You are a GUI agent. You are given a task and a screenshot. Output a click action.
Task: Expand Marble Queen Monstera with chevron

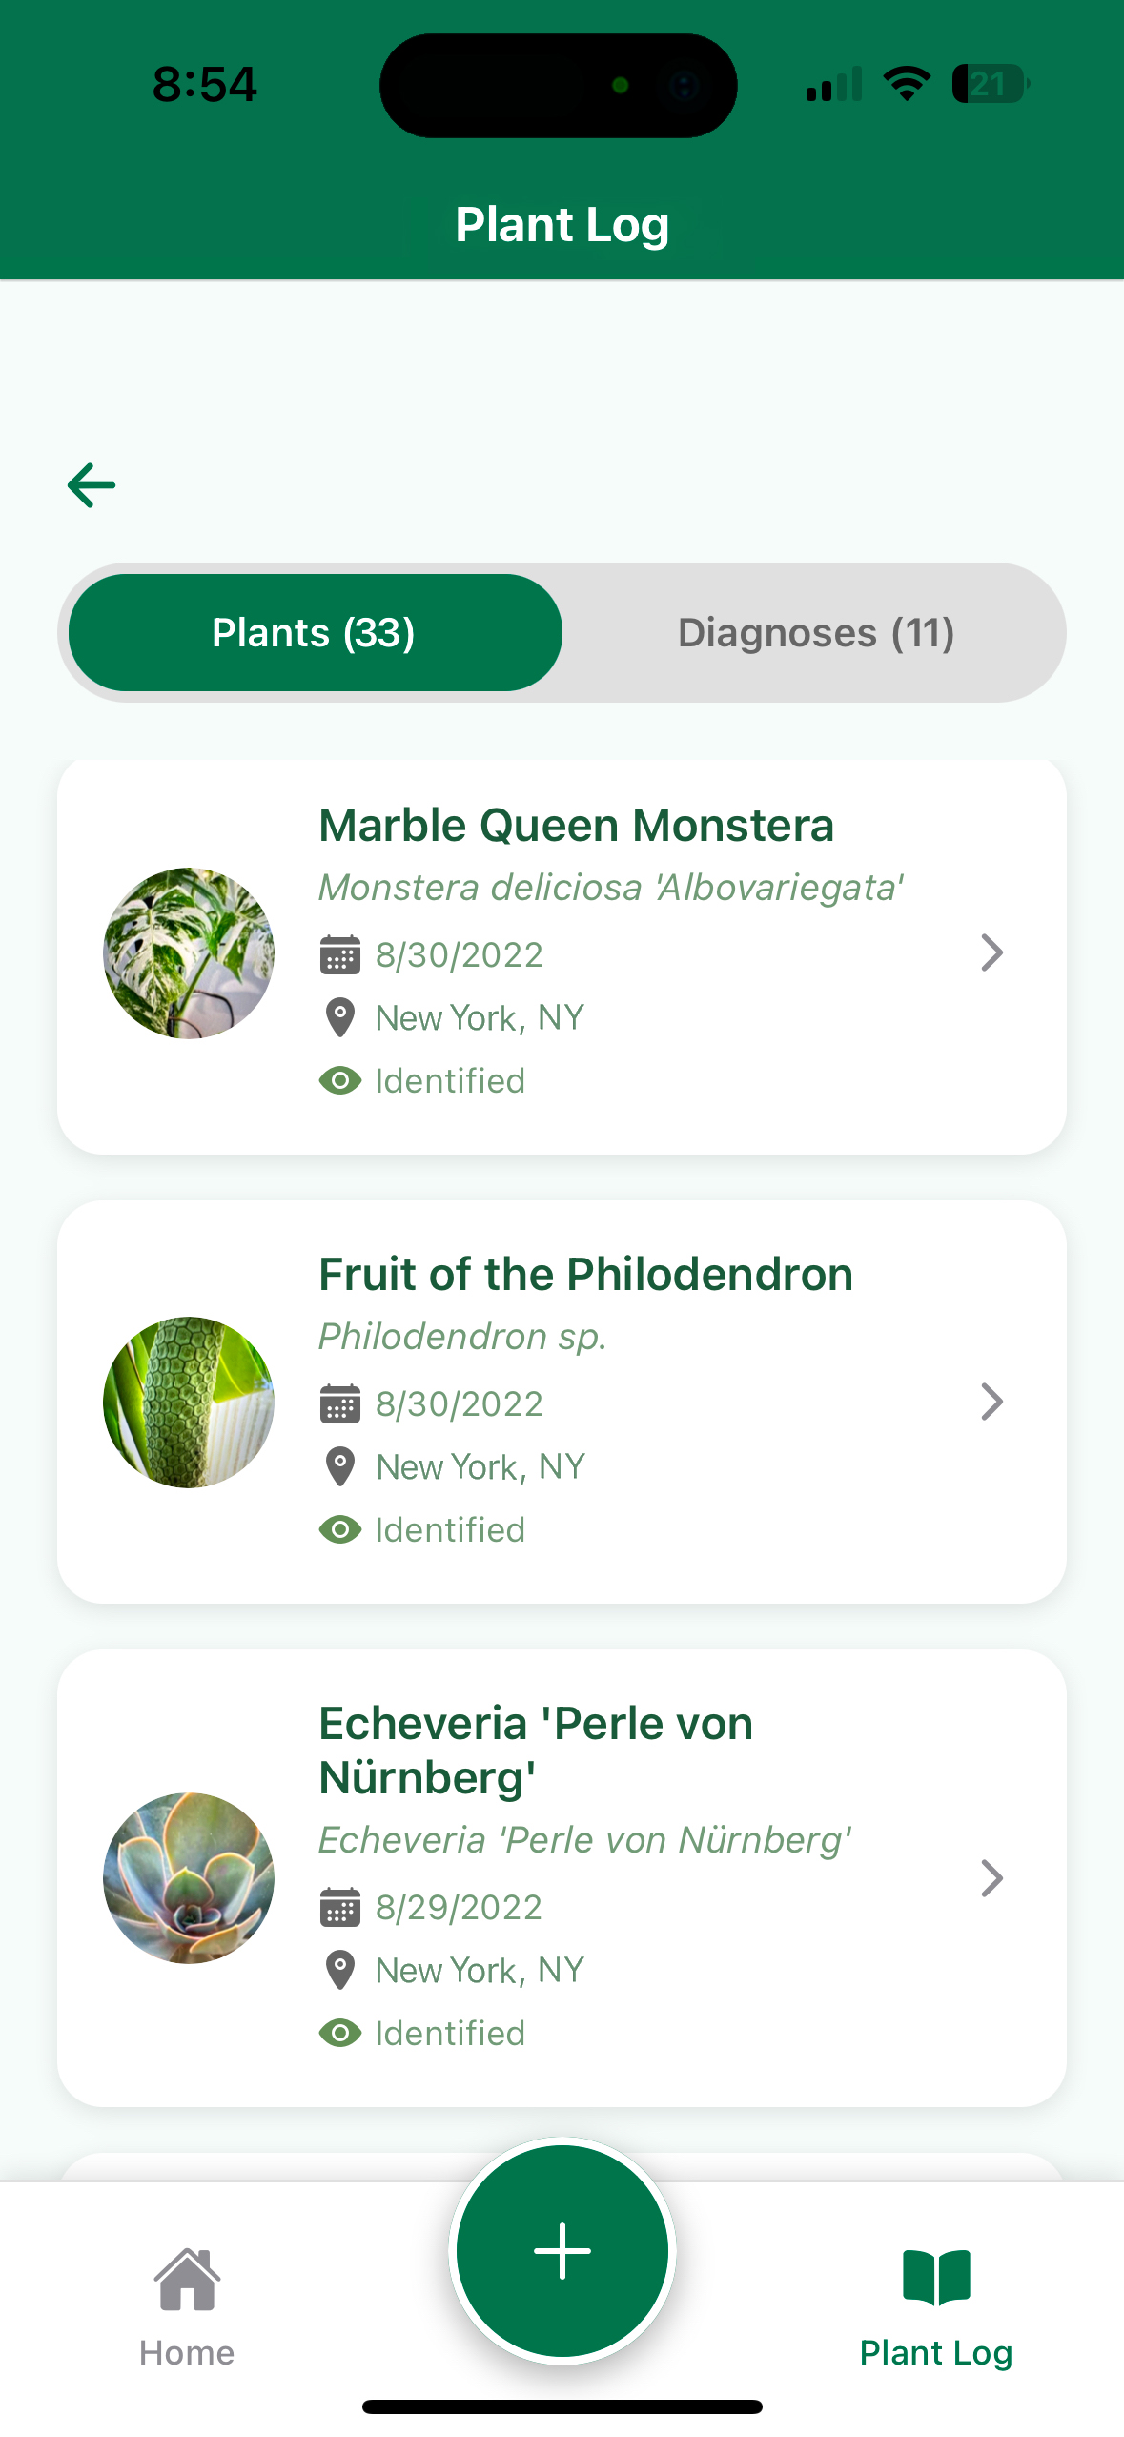tap(991, 952)
